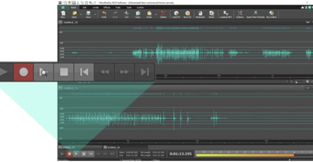
Task: Open the Effects ribbon tab
Action: pos(107,8)
